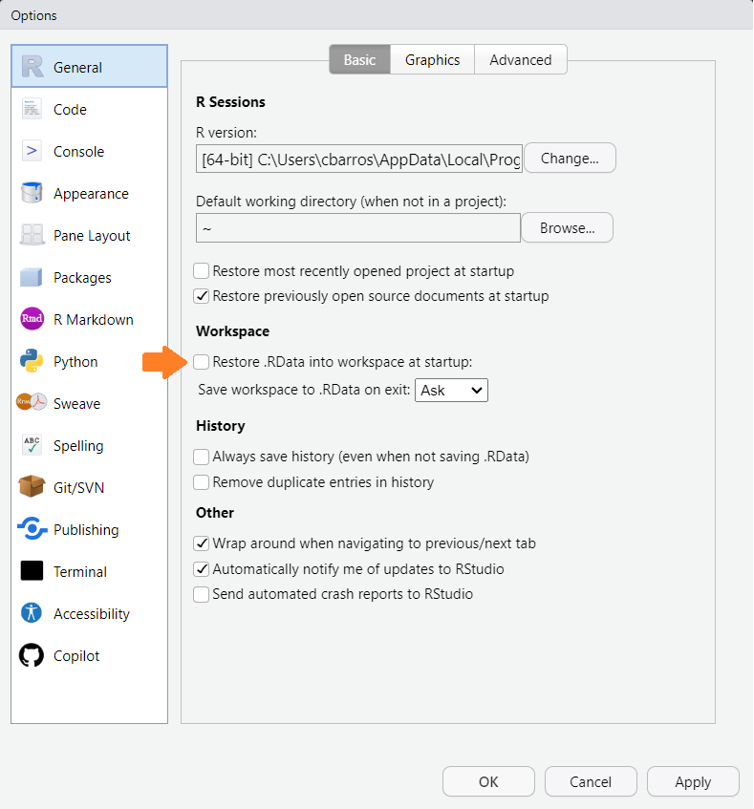Open the Console settings icon

tap(32, 151)
